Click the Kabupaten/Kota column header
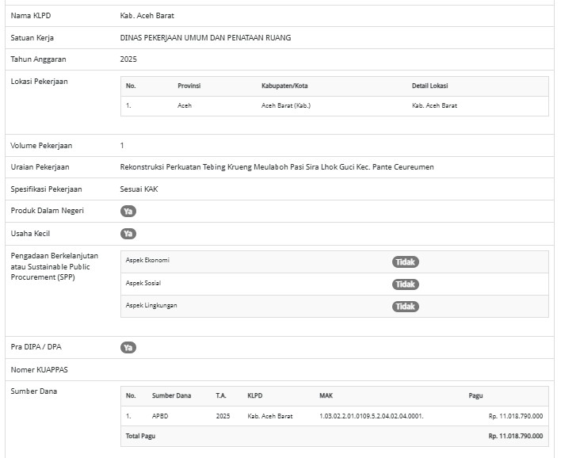The image size is (561, 458). [x=283, y=86]
